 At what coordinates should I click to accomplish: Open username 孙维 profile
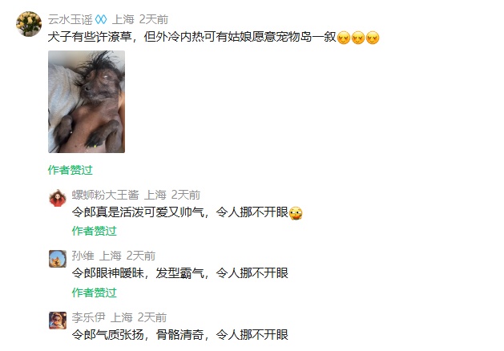[83, 256]
